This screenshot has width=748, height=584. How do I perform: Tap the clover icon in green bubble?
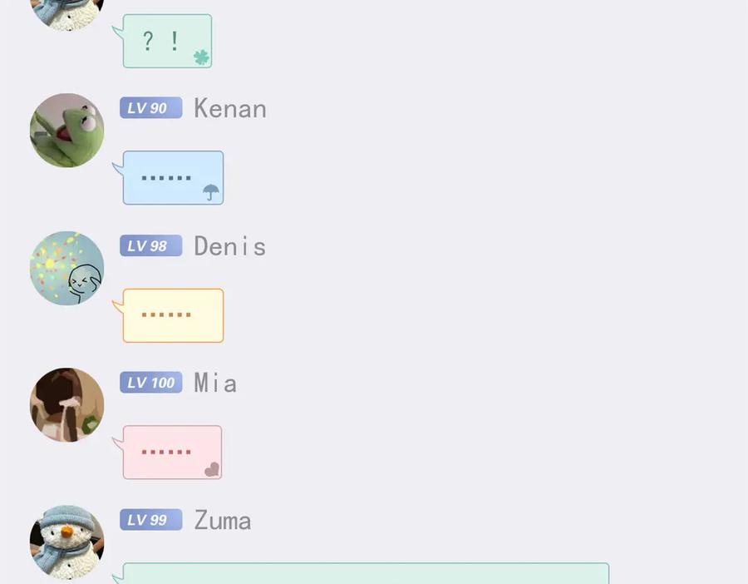pos(201,57)
